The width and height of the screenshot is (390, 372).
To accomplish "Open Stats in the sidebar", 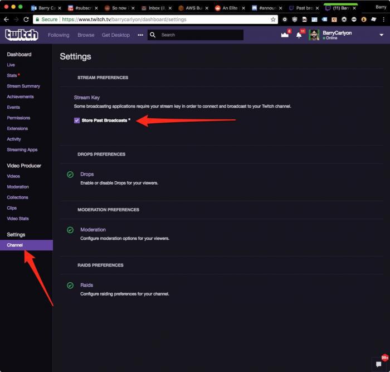I will tap(12, 75).
